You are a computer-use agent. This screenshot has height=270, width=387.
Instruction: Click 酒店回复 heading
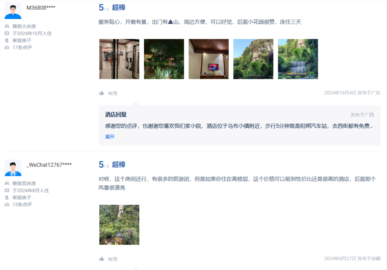pyautogui.click(x=116, y=114)
